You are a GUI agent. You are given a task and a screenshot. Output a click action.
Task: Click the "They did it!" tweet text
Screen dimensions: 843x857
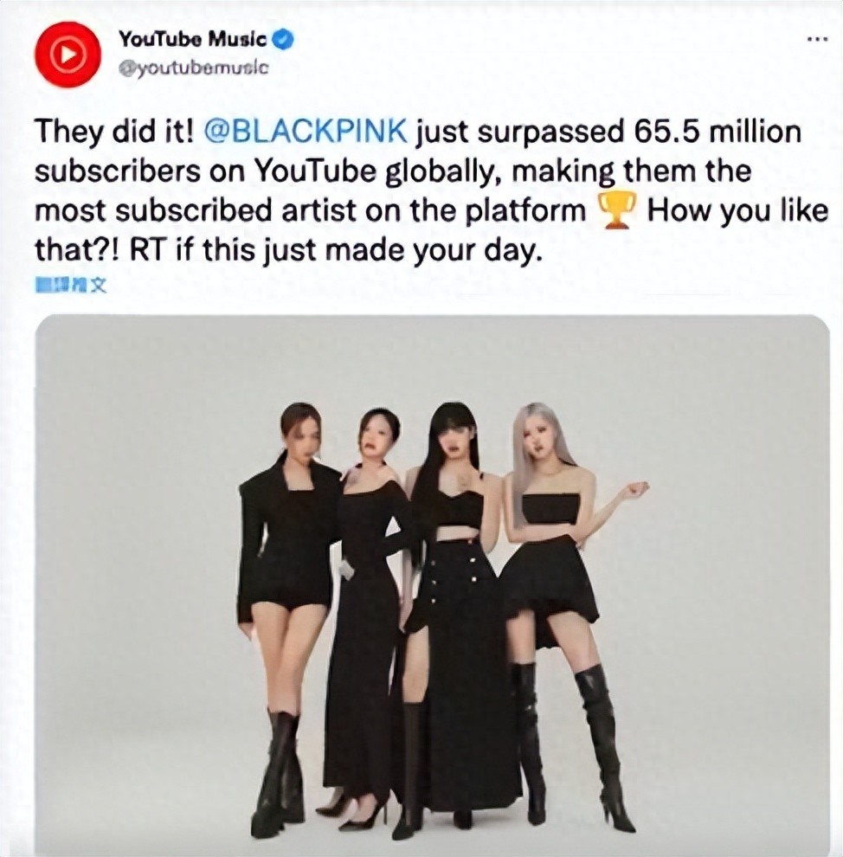point(115,132)
